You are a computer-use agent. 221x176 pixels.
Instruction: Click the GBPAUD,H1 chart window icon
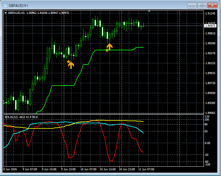point(5,5)
